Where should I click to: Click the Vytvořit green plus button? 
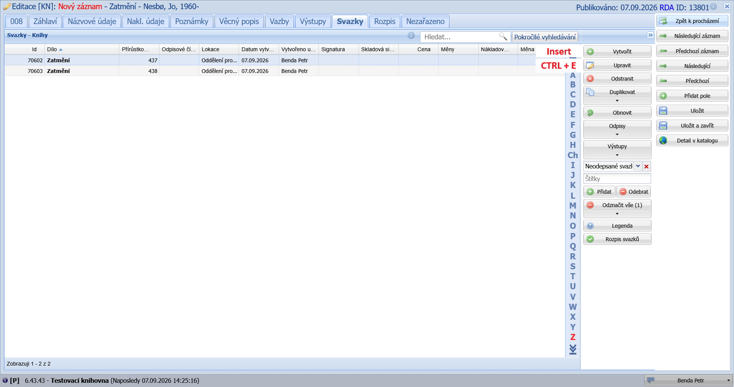pos(617,52)
